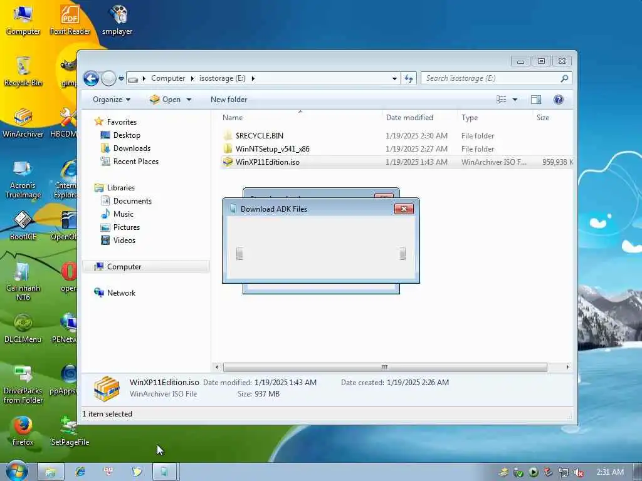The height and width of the screenshot is (481, 642).
Task: Click the Start orb button
Action: point(17,471)
